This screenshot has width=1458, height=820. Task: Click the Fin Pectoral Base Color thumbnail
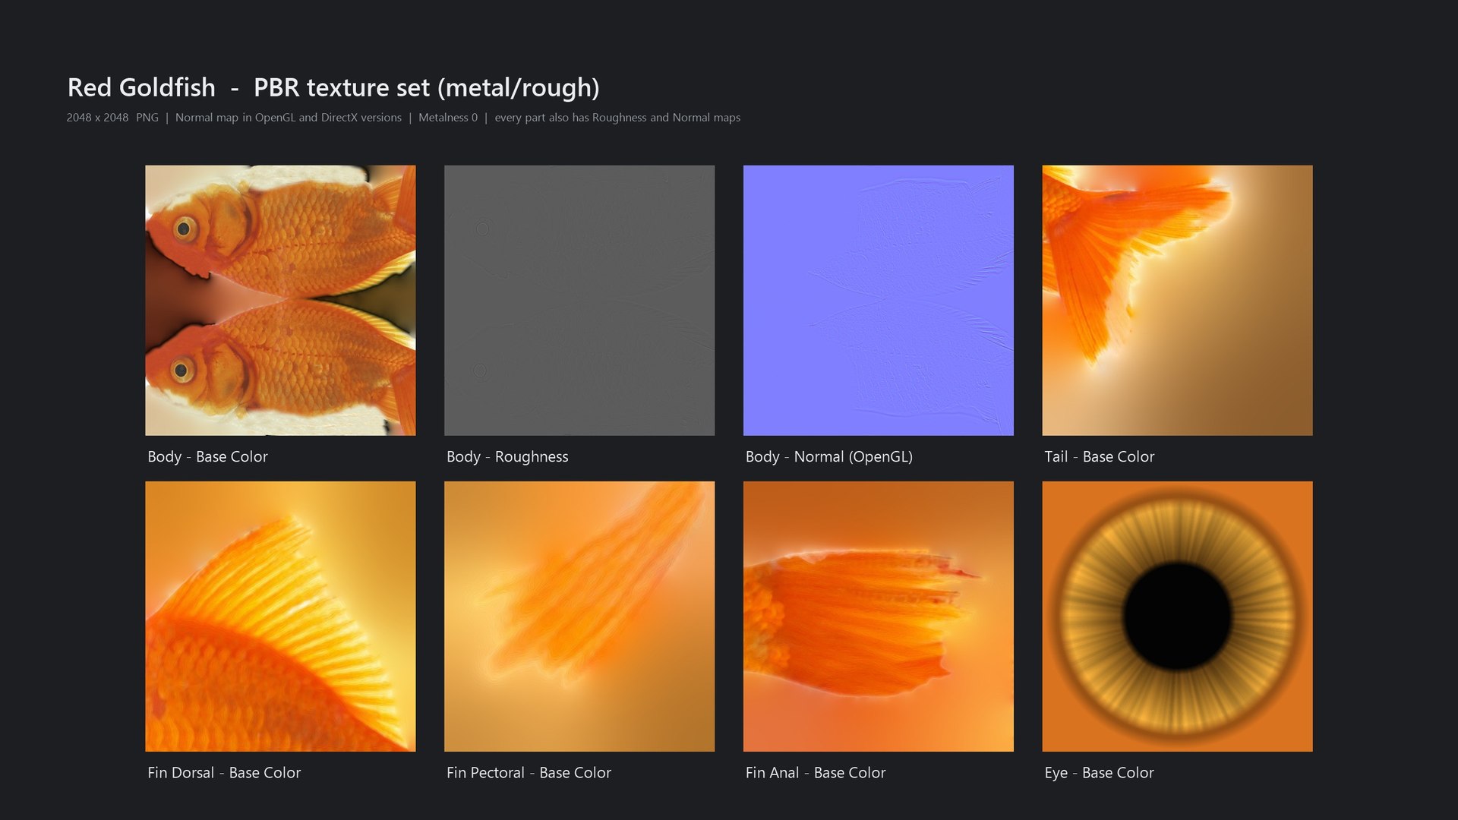click(579, 617)
